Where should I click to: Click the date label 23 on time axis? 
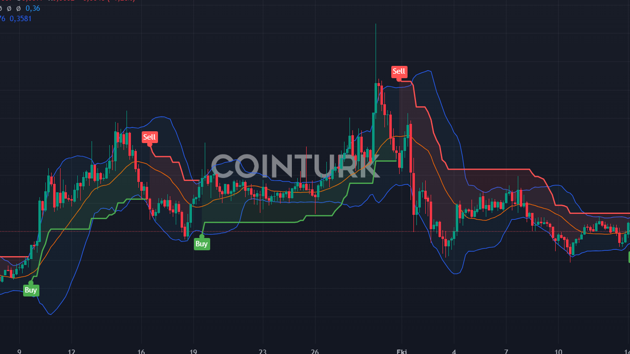click(x=263, y=352)
